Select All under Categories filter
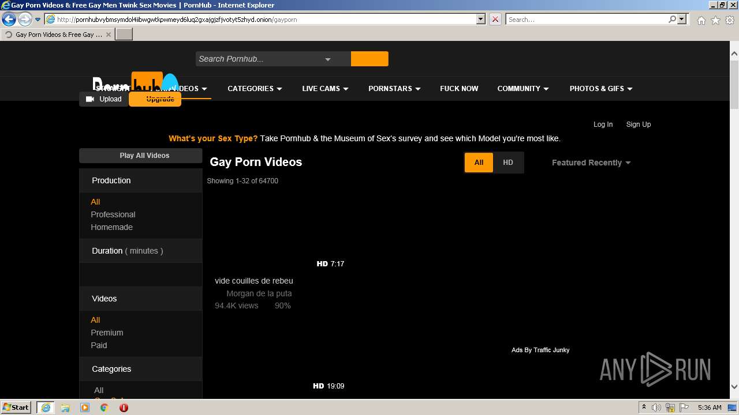This screenshot has height=415, width=739. coord(99,390)
